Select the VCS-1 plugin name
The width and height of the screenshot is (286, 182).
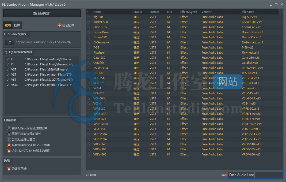click(x=97, y=104)
